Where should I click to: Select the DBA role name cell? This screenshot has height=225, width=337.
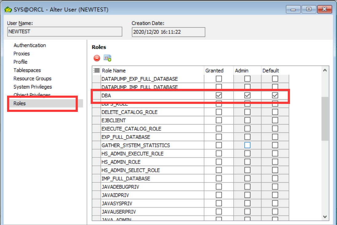pos(152,95)
